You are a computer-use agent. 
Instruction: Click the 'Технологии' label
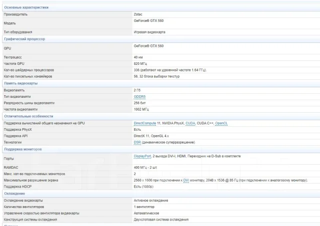point(12,142)
